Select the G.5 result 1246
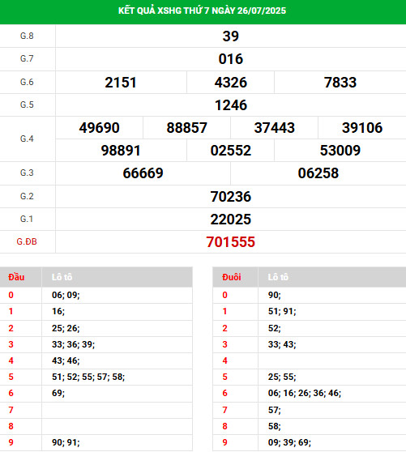406x452 pixels. [231, 105]
